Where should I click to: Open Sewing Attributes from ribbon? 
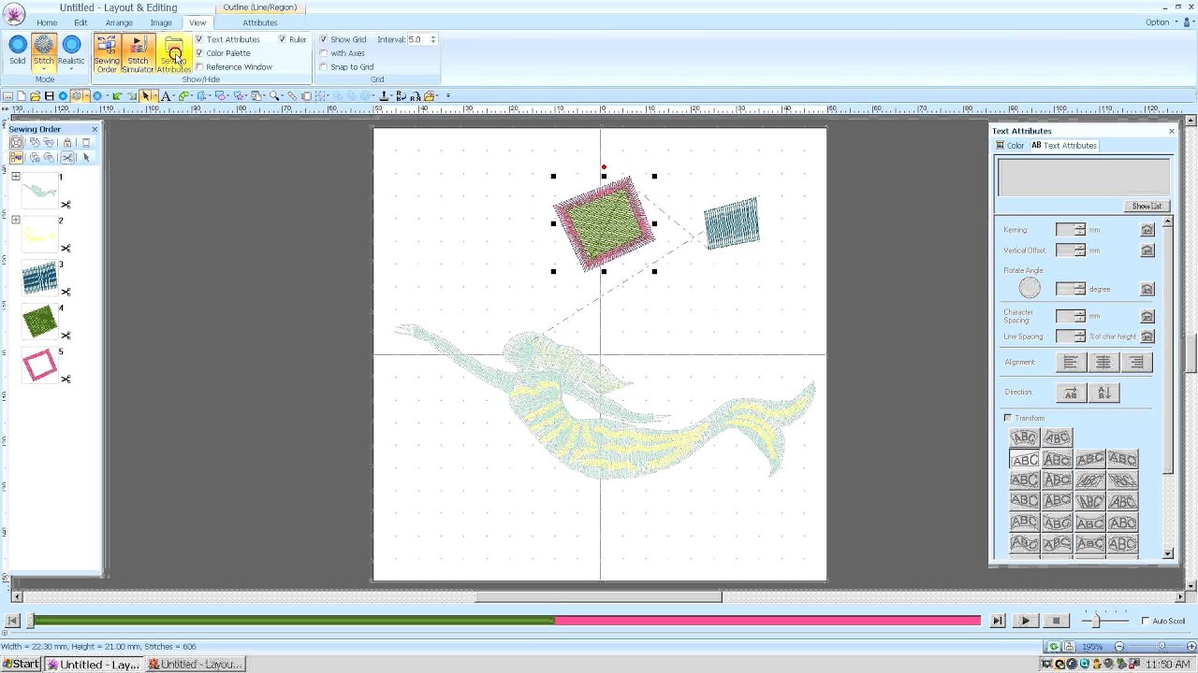tap(173, 54)
